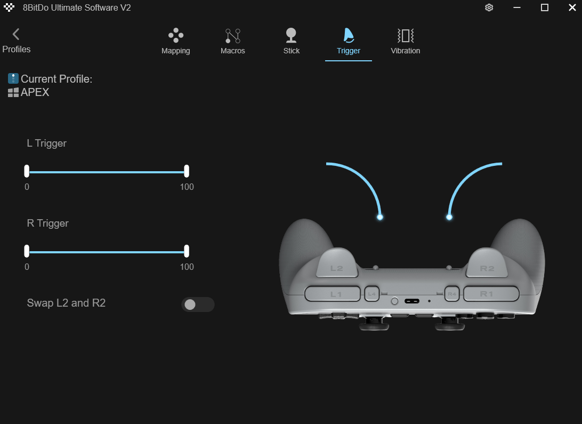The image size is (582, 424).
Task: Click the Macros tab label
Action: pyautogui.click(x=233, y=51)
